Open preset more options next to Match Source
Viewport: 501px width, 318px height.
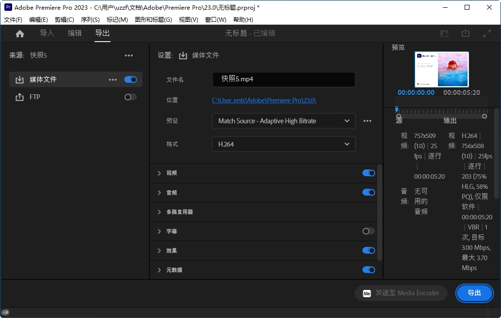367,121
